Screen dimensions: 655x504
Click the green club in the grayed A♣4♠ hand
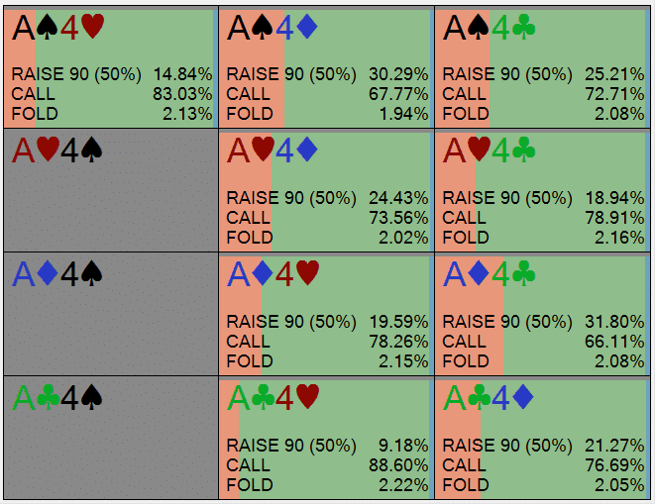coord(47,398)
